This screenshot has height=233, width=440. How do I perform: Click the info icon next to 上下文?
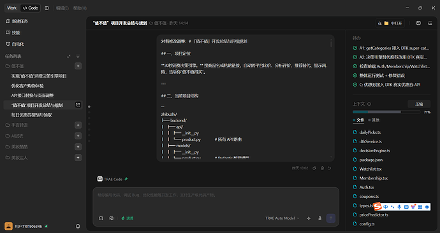pyautogui.click(x=369, y=104)
